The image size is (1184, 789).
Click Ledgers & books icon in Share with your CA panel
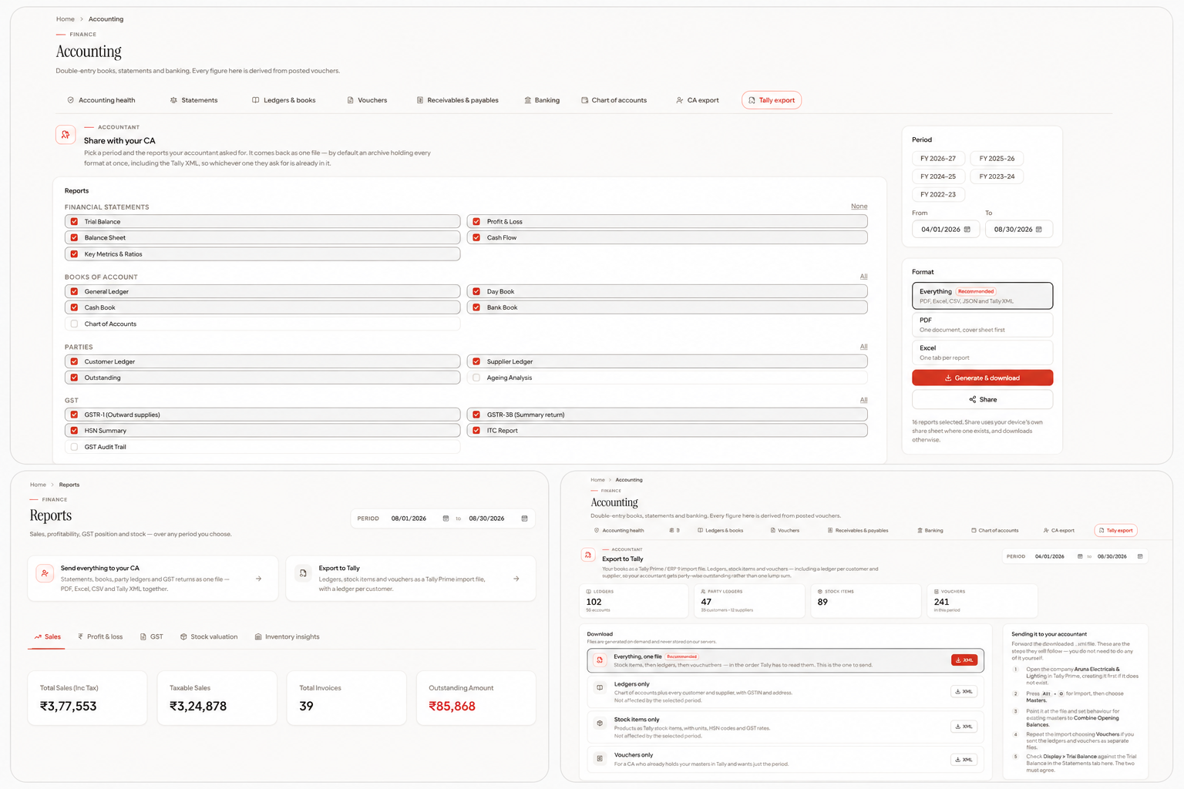256,100
